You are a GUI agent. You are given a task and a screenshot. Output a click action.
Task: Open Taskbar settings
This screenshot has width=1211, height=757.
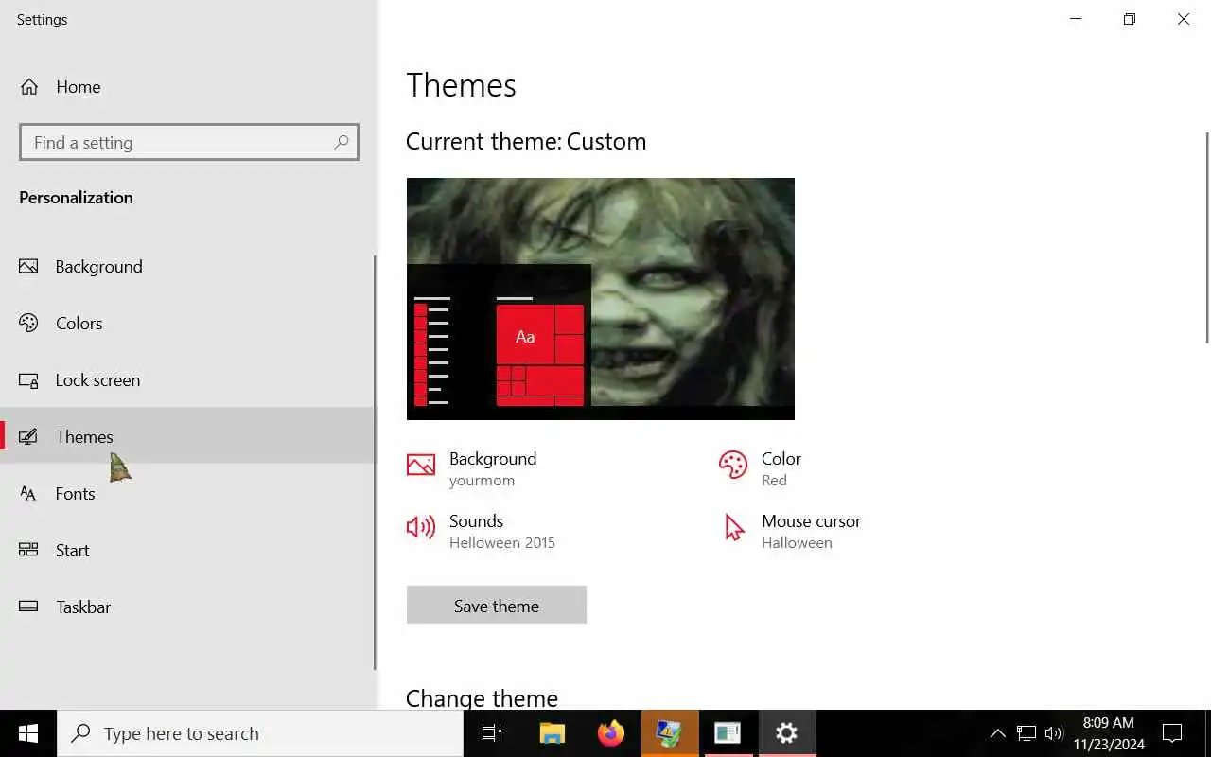[187, 607]
